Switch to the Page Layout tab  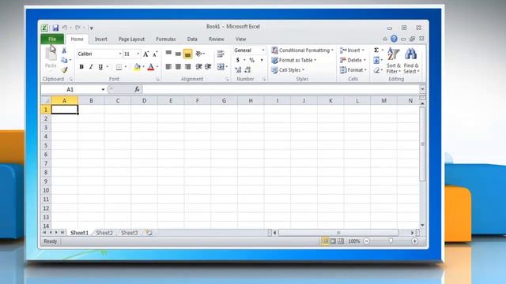(x=131, y=39)
